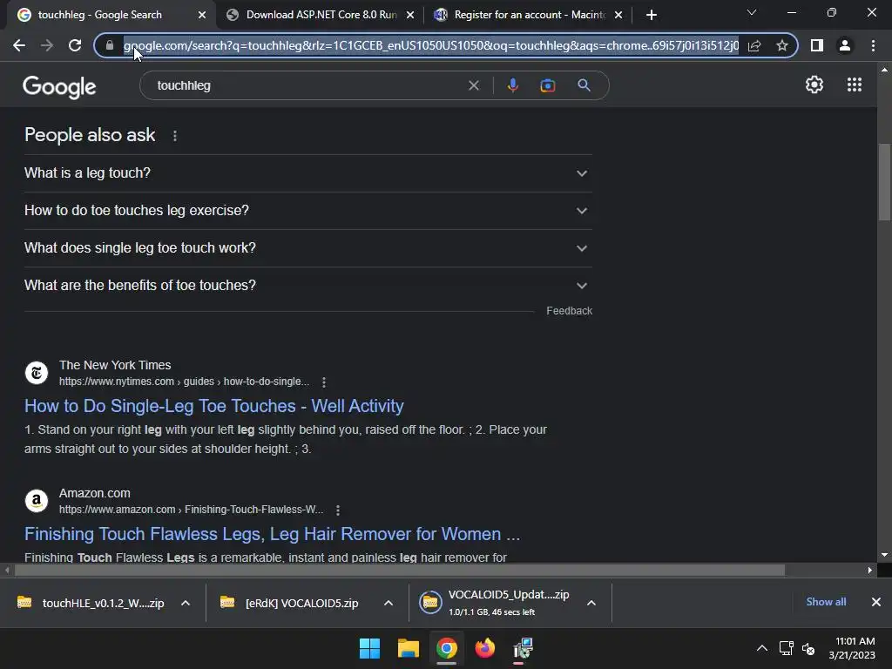Open Chrome side panel
Image resolution: width=892 pixels, height=669 pixels.
[x=817, y=45]
